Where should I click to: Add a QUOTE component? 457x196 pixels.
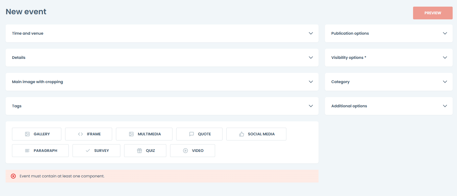pos(199,134)
